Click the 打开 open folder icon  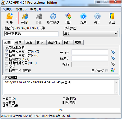coord(10,16)
